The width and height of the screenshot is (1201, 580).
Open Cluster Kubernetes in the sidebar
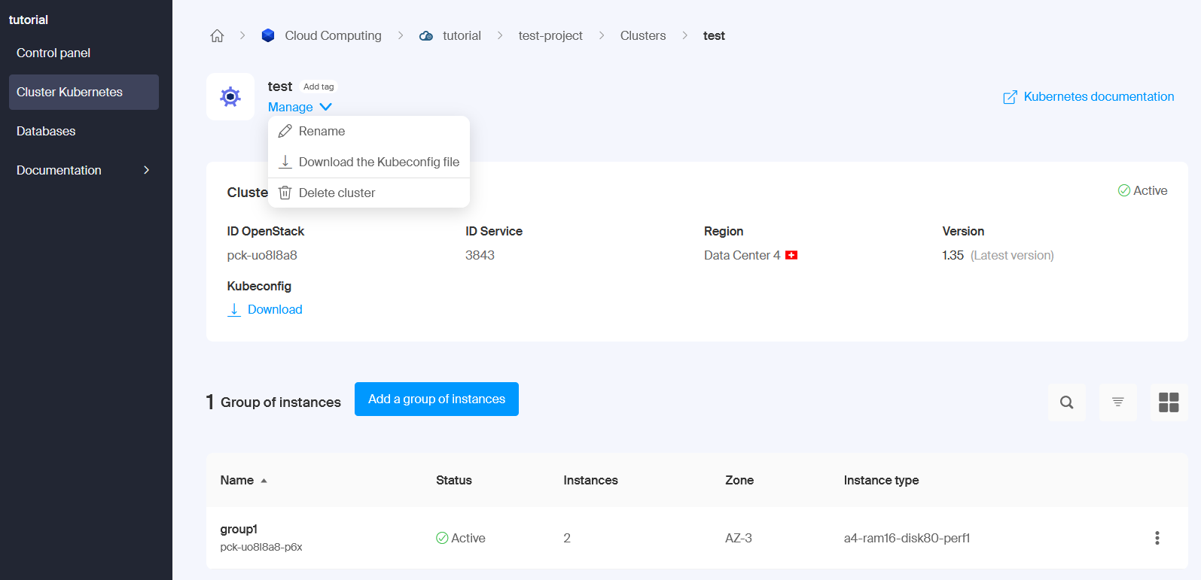[84, 92]
